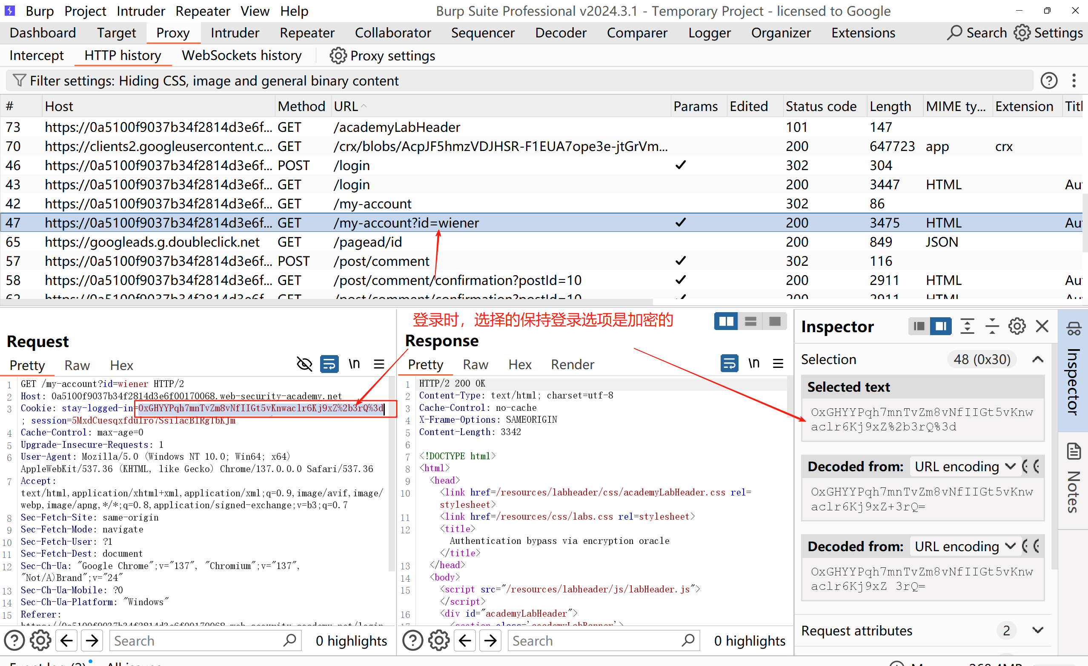1088x666 pixels.
Task: Open the HTTP history kebab menu
Action: coord(1074,81)
